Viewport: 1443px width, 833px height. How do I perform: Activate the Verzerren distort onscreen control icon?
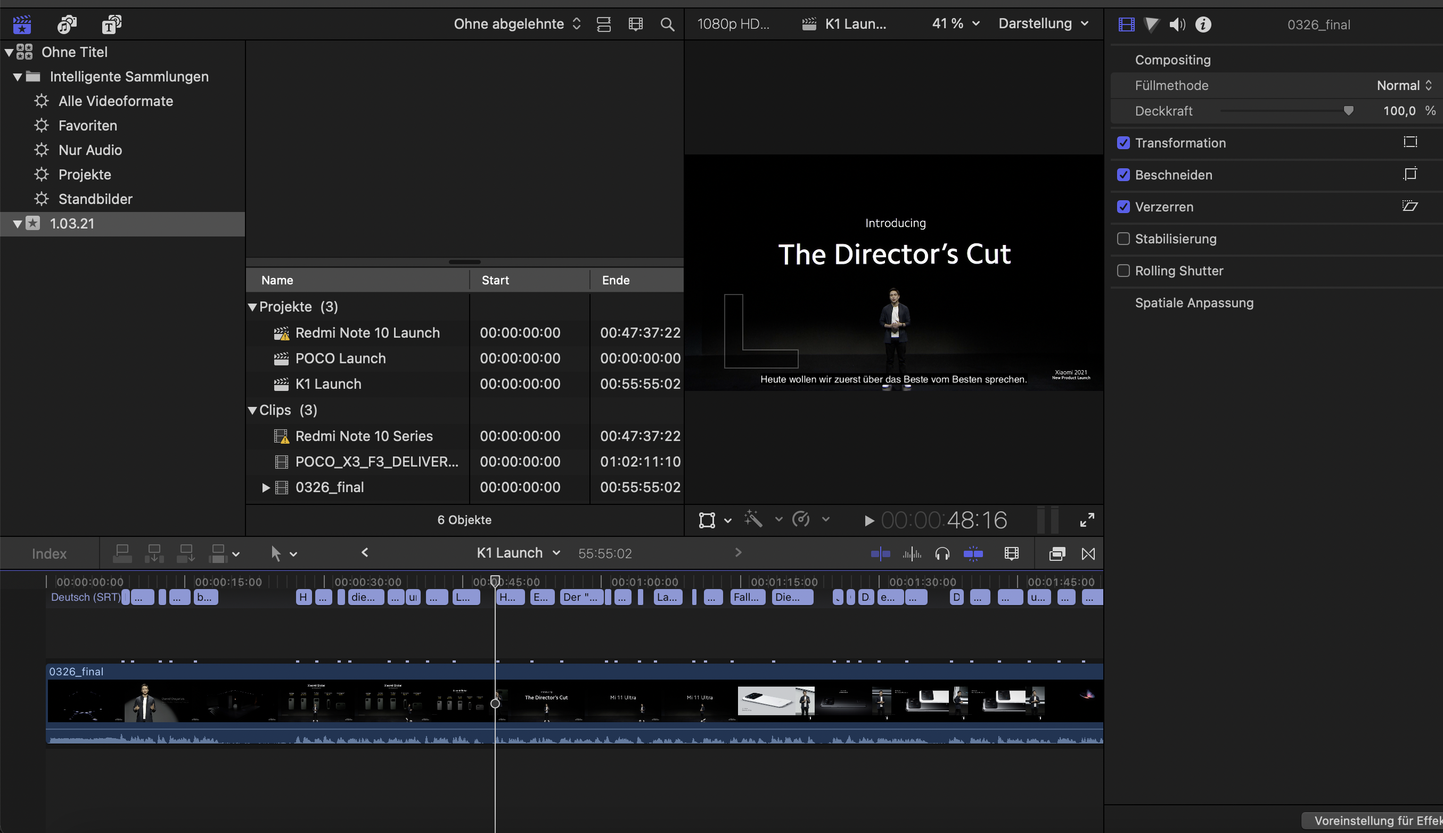pos(1411,206)
